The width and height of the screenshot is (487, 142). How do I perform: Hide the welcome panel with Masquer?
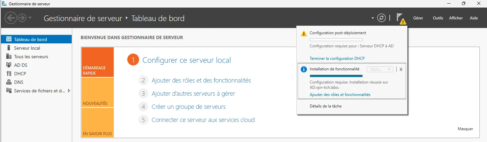point(465,129)
